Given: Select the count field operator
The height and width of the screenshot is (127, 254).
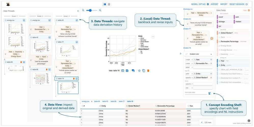Looking at the screenshot, I should click(225, 17).
